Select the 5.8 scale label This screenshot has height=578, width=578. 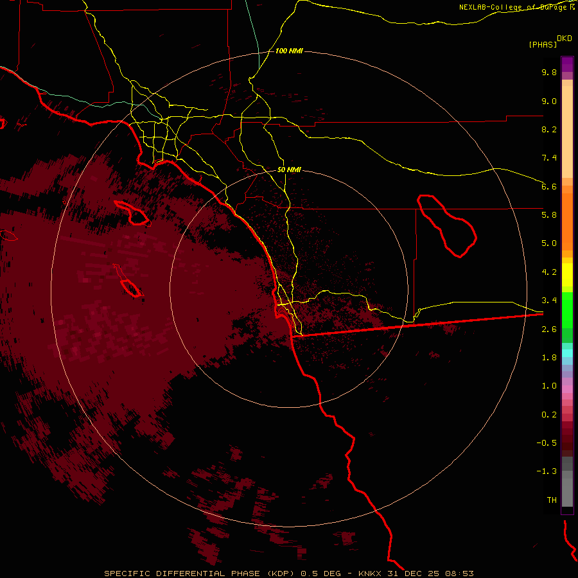coord(549,215)
